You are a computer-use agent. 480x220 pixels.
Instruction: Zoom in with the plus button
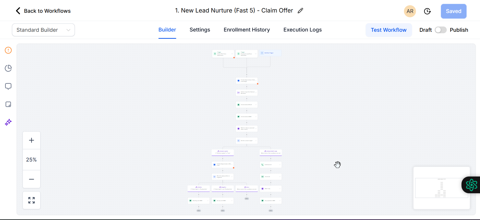pyautogui.click(x=32, y=140)
